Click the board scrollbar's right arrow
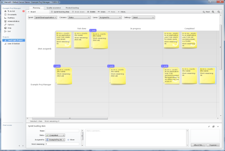This screenshot has width=225, height=151. [x=218, y=118]
